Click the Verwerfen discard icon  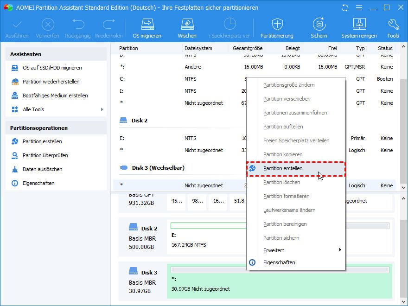[48, 25]
